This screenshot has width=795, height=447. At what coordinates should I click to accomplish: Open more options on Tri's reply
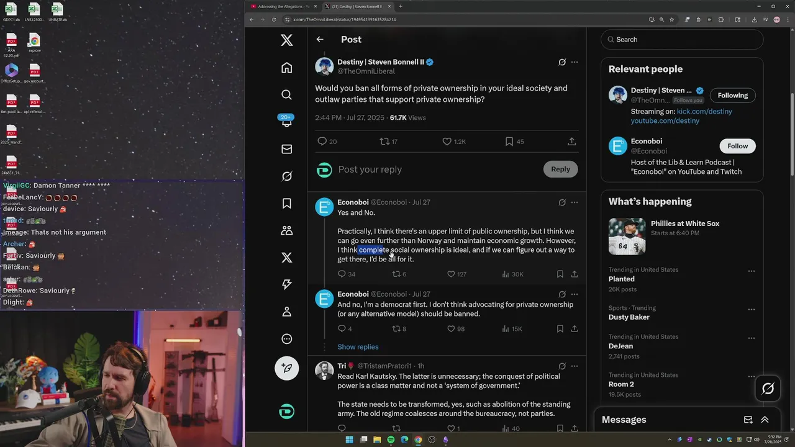pyautogui.click(x=575, y=366)
